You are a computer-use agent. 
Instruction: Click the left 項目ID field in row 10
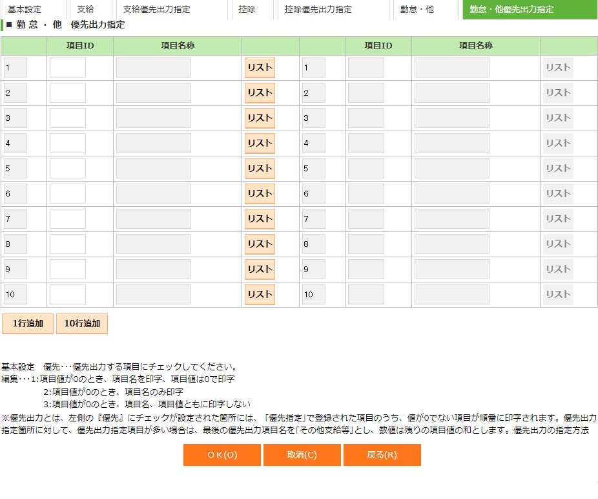[x=68, y=295]
